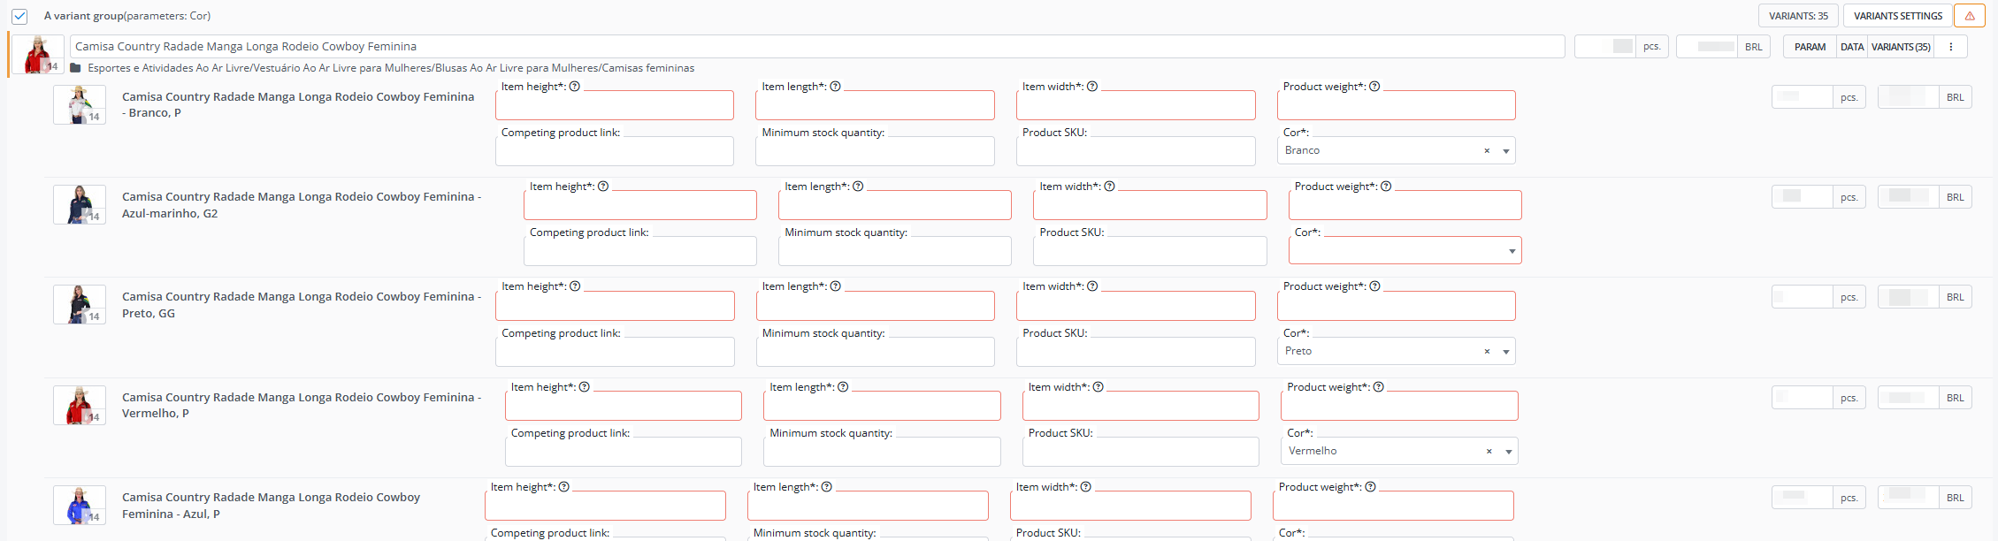The height and width of the screenshot is (541, 1998).
Task: Click Product weight help icon for Preto, GG variant
Action: click(x=1374, y=286)
